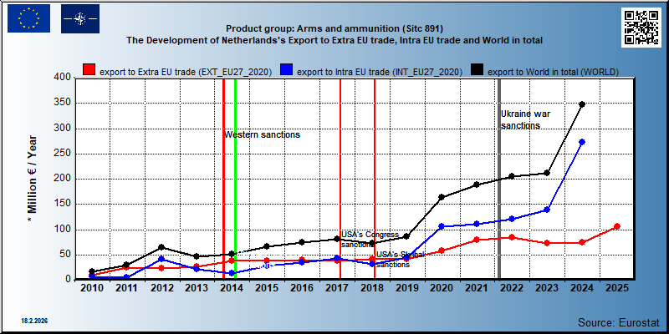Click the black World data point for 2024
669x334 pixels.
(x=582, y=104)
